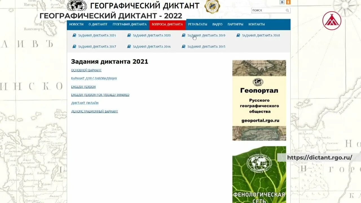Click the search magnifier icon
Viewport: 361px width, 203px height.
287,10
